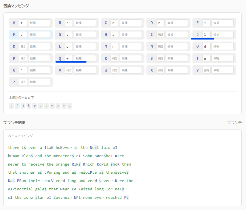Screen dimensions: 246x210
Task: Click the candidate field for cipher E
Action: click(222, 23)
